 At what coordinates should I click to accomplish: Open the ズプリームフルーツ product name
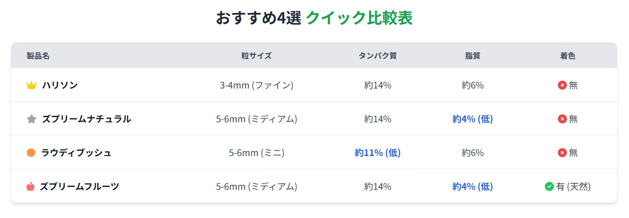click(80, 187)
